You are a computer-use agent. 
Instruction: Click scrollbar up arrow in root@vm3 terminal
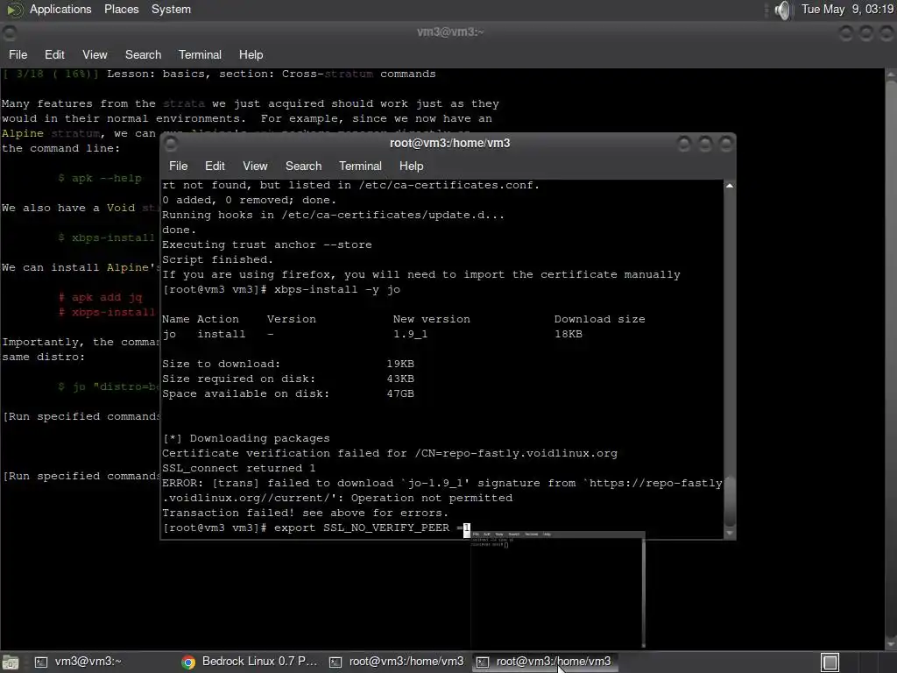(730, 186)
